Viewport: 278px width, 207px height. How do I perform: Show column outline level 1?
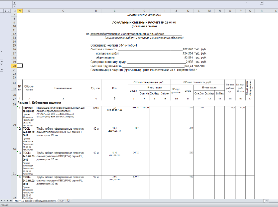tap(14, 3)
